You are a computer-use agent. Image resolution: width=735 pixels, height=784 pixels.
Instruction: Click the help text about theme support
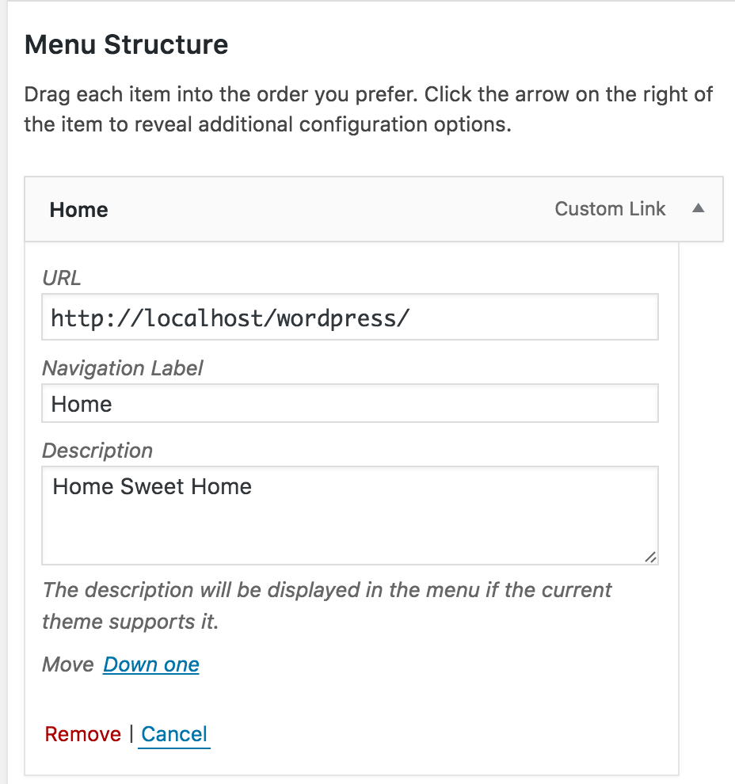pos(326,606)
